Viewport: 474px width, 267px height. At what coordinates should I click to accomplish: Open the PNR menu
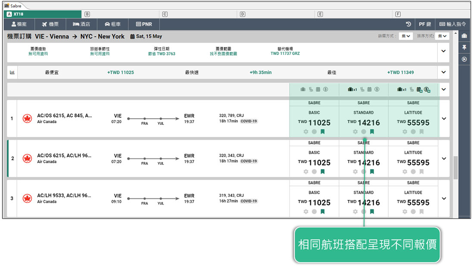click(x=144, y=24)
